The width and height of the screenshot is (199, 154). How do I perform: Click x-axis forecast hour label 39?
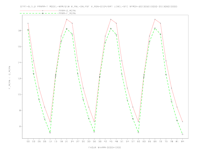[100, 141]
